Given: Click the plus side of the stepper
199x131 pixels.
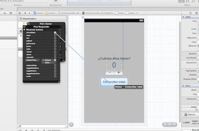Looking at the screenshot, I should point(119,72).
